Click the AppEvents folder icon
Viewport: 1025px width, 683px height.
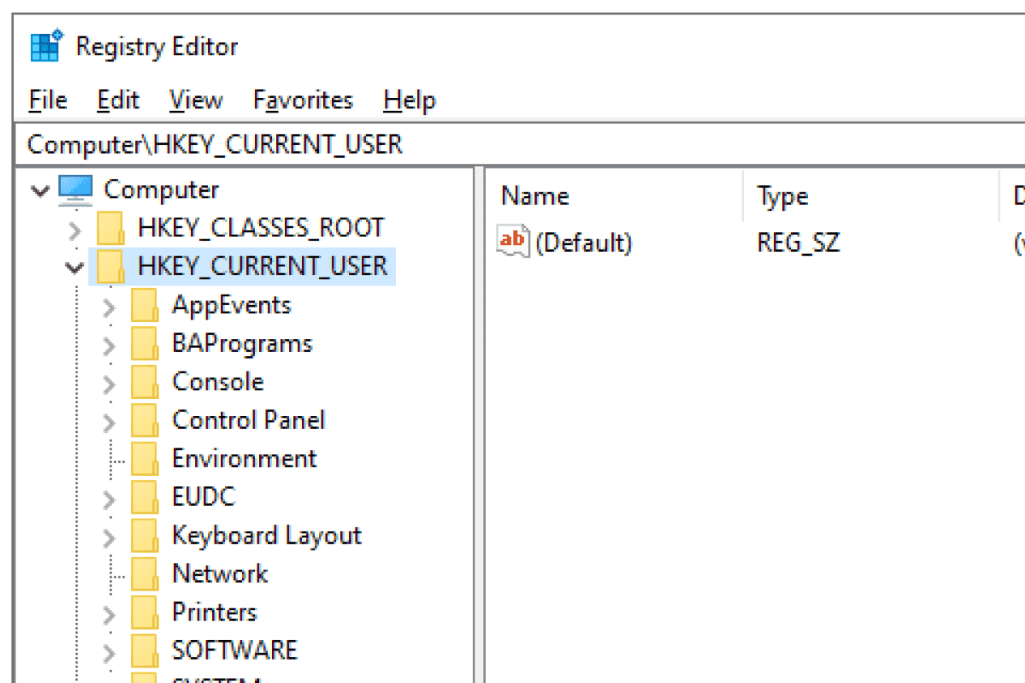pos(144,305)
